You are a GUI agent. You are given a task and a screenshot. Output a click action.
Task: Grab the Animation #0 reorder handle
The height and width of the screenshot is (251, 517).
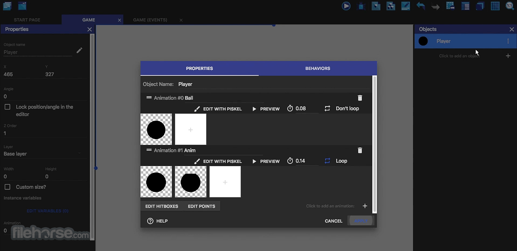coord(149,98)
